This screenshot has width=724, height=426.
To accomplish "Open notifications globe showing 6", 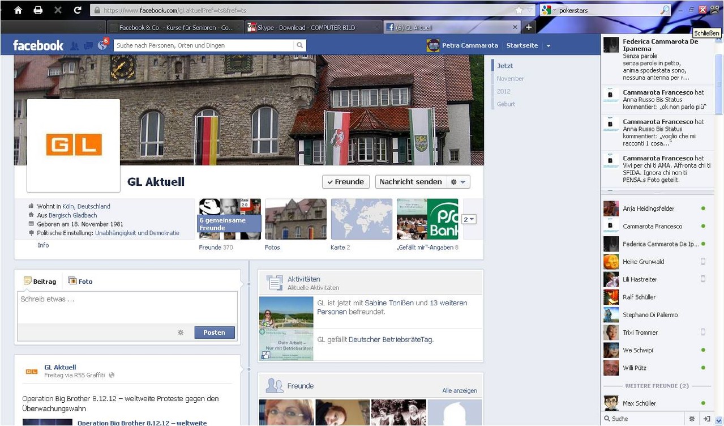I will tap(102, 45).
